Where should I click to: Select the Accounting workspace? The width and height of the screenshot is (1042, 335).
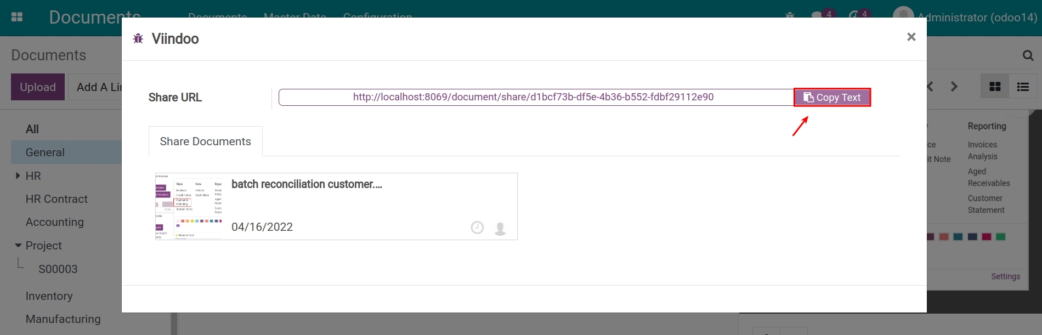tap(54, 222)
